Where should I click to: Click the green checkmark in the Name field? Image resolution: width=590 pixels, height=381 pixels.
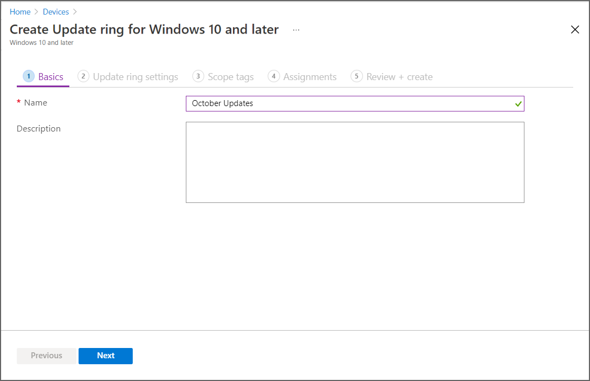point(517,104)
